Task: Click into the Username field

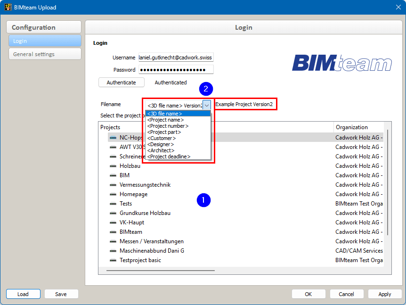Action: coord(176,58)
